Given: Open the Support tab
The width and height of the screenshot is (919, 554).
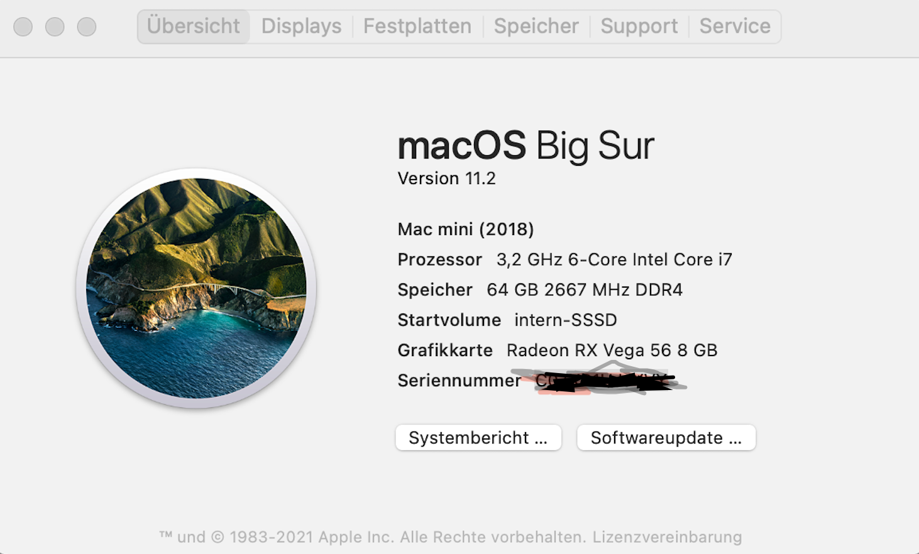Looking at the screenshot, I should pos(639,26).
